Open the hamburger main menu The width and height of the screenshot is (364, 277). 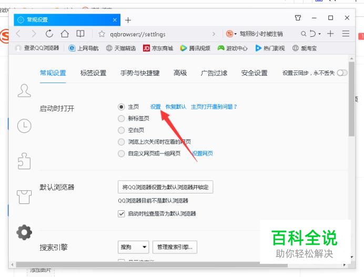[x=346, y=34]
